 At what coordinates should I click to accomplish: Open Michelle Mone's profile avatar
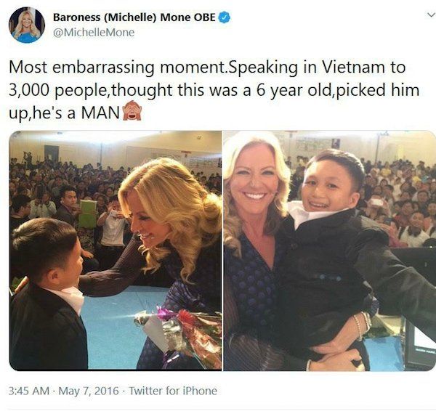(27, 25)
